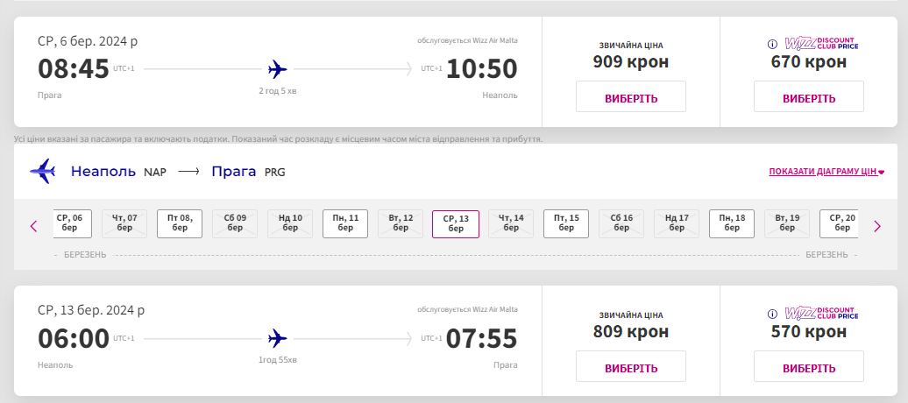Select the 670 крон discount club fare
This screenshot has width=908, height=403.
point(808,97)
